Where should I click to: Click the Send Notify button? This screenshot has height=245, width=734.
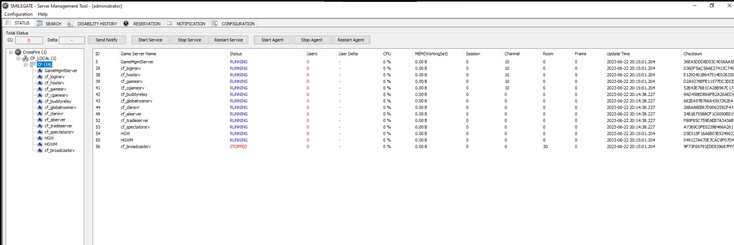[106, 40]
